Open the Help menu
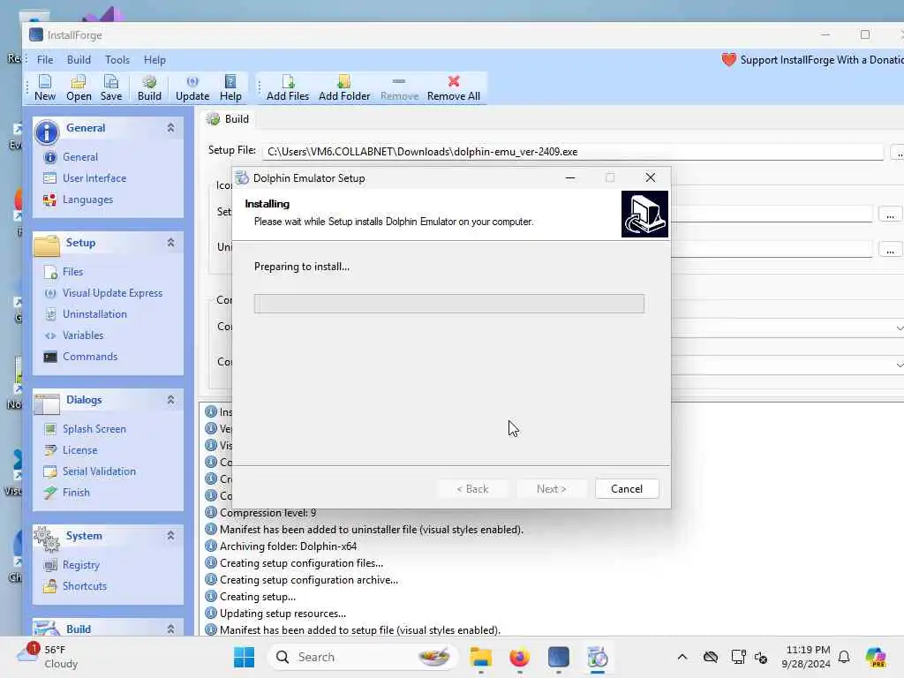The image size is (904, 678). (x=154, y=60)
